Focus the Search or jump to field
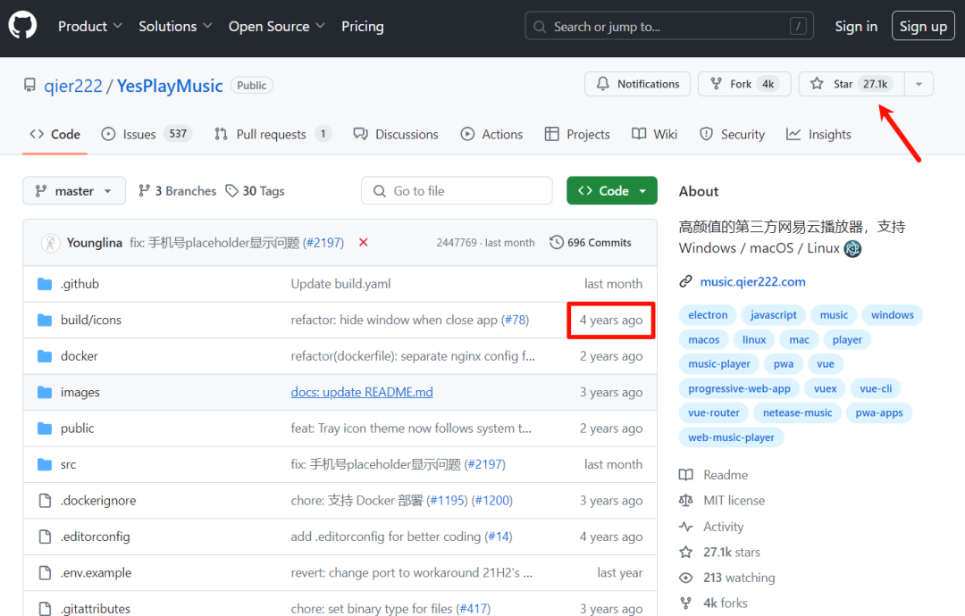 (x=669, y=27)
